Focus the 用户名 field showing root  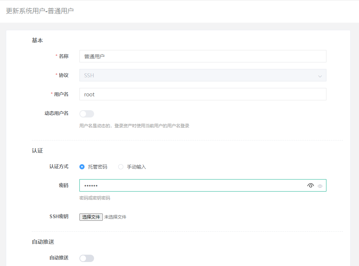202,94
